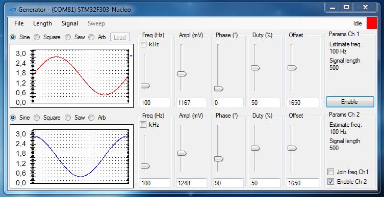
Task: Click channel 2 amplitude slider handle
Action: 182,153
